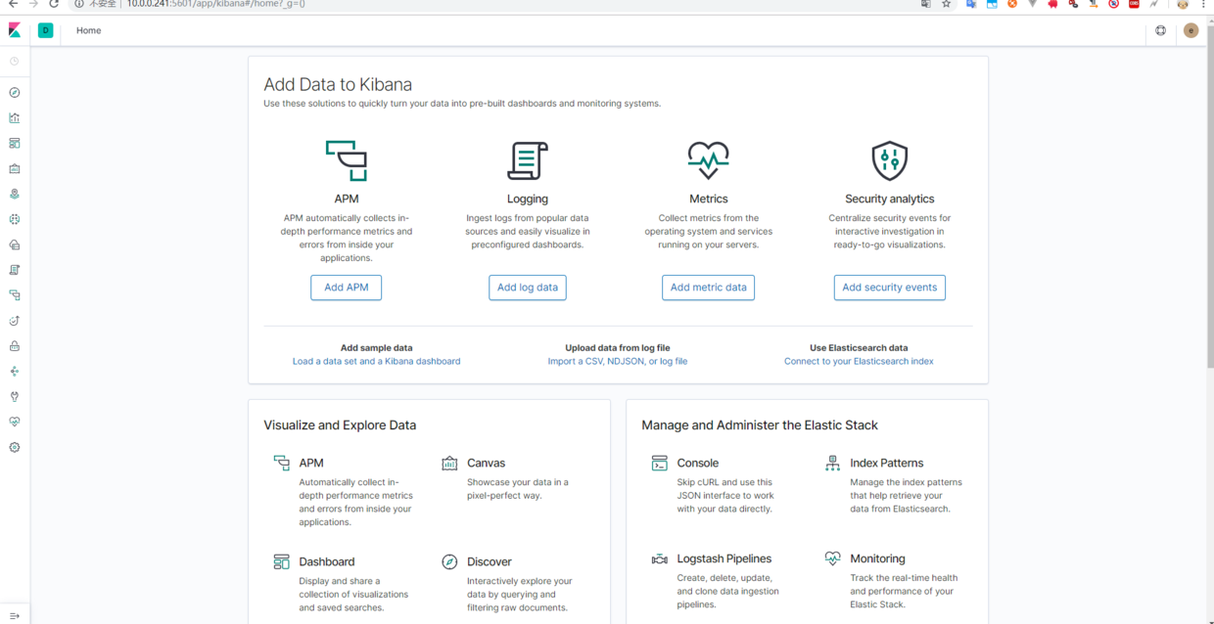Image resolution: width=1214 pixels, height=624 pixels.
Task: Open Infrastructure from the side navigation
Action: (x=15, y=245)
